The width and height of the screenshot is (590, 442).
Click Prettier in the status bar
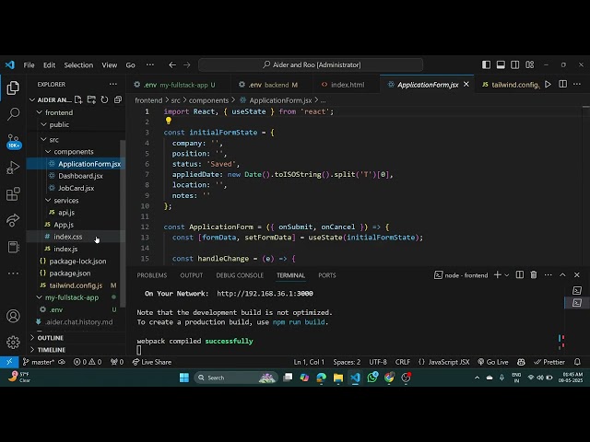549,362
